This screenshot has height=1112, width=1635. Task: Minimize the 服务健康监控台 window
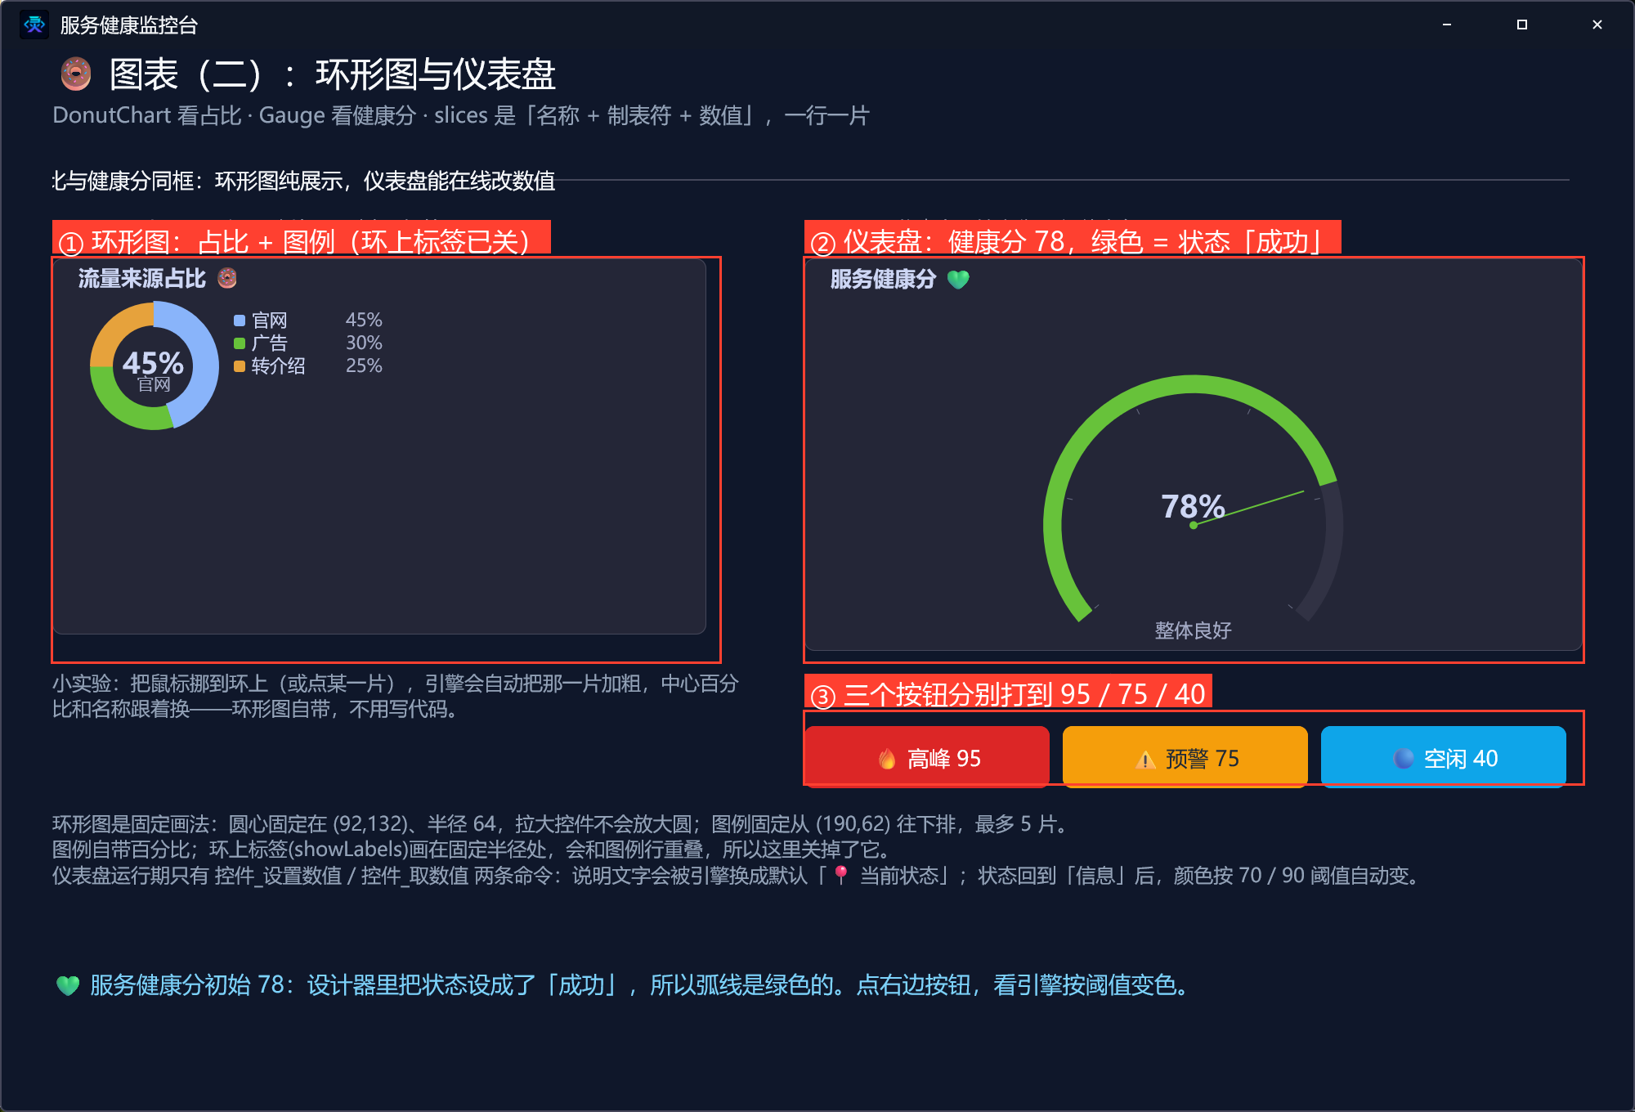point(1447,25)
